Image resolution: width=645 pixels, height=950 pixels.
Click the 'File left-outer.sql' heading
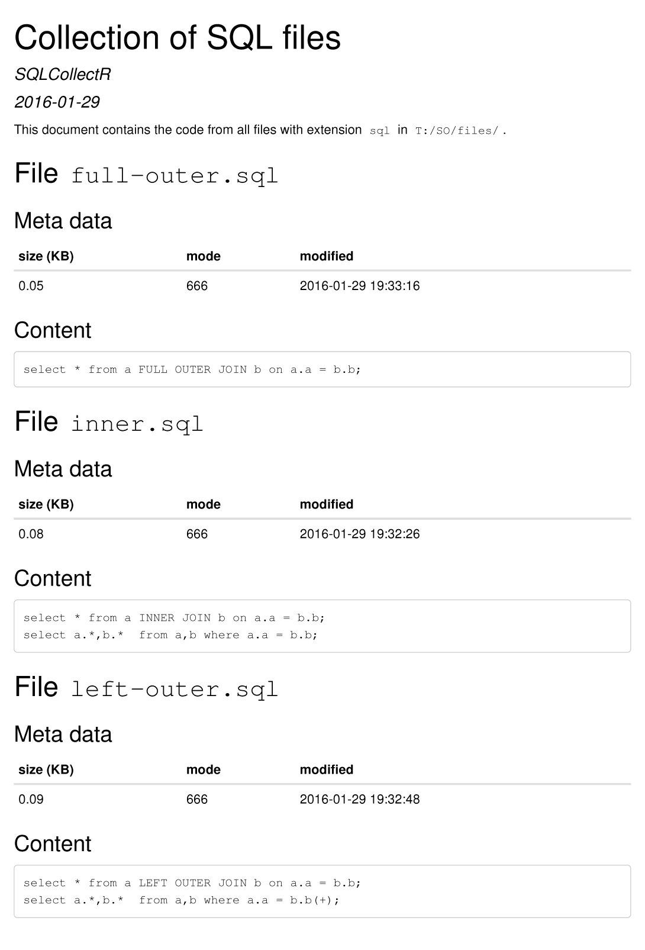pyautogui.click(x=146, y=688)
